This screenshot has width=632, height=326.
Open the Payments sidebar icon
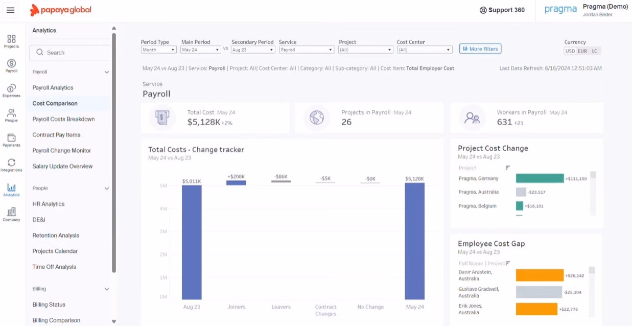point(11,141)
